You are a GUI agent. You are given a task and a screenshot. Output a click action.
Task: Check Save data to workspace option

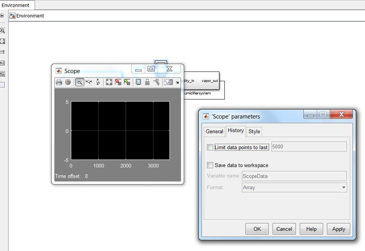[210, 165]
